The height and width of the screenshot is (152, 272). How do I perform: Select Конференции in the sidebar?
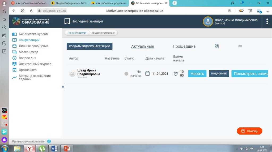tap(26, 40)
